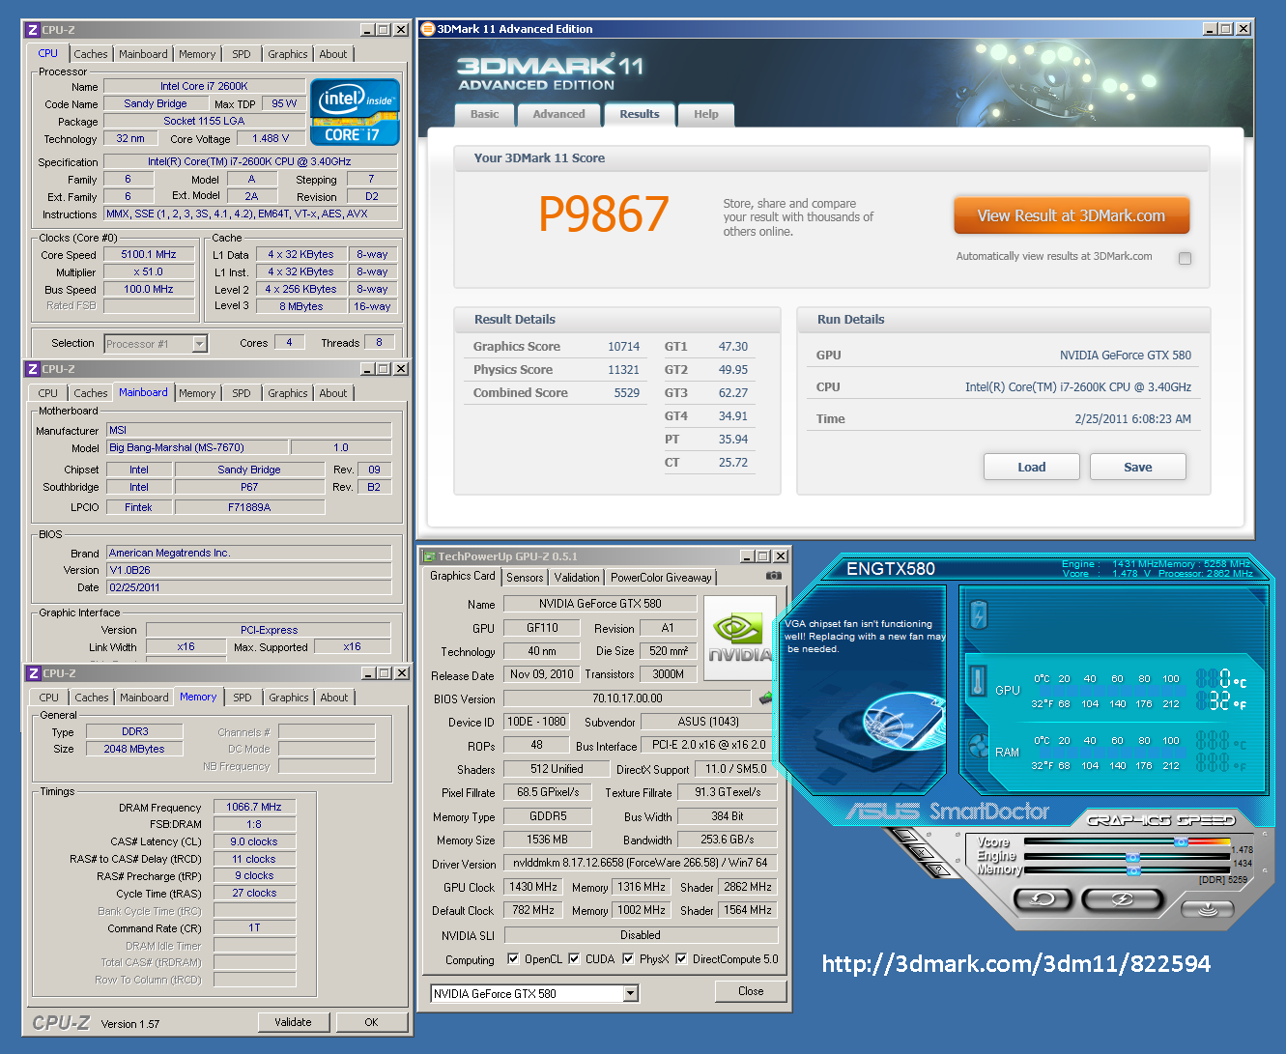Image resolution: width=1286 pixels, height=1054 pixels.
Task: Click Z icon of CPU-Z processor window
Action: tap(33, 30)
